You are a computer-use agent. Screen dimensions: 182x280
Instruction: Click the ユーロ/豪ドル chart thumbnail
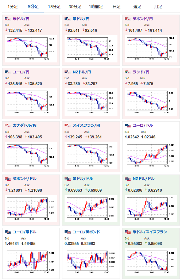pos(31,262)
